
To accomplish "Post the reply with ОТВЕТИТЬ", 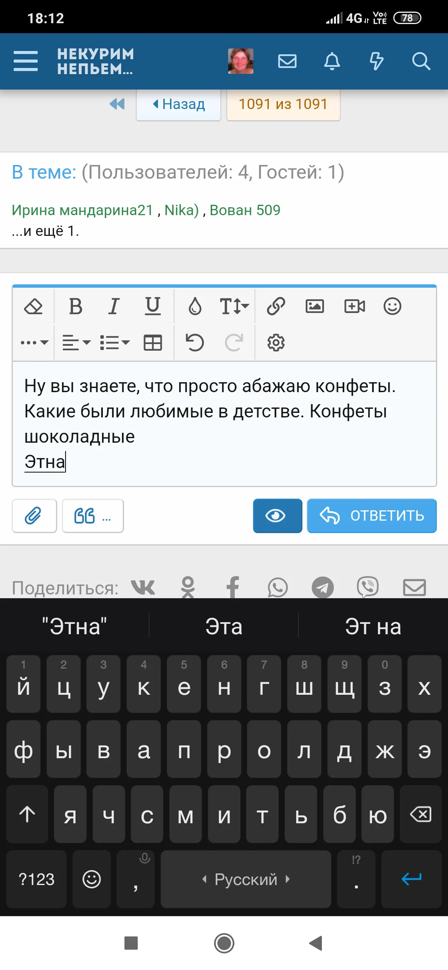I will point(372,516).
